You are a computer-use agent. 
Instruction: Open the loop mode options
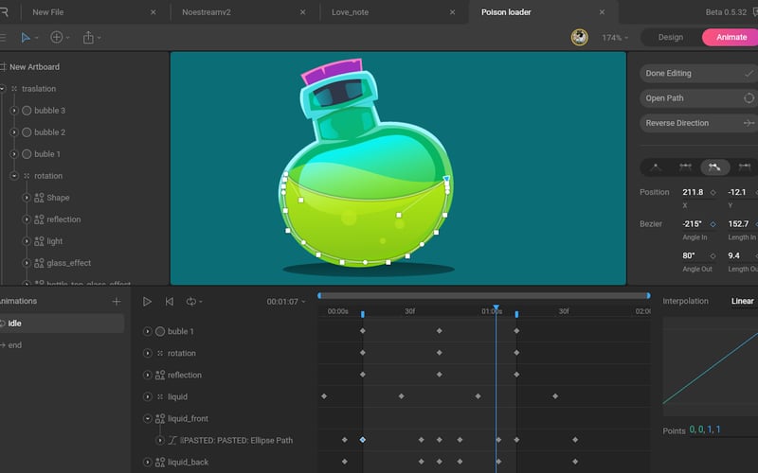192,302
